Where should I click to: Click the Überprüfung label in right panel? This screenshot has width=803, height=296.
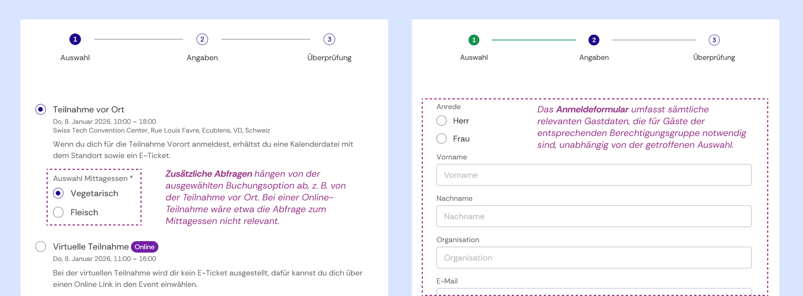click(x=714, y=57)
